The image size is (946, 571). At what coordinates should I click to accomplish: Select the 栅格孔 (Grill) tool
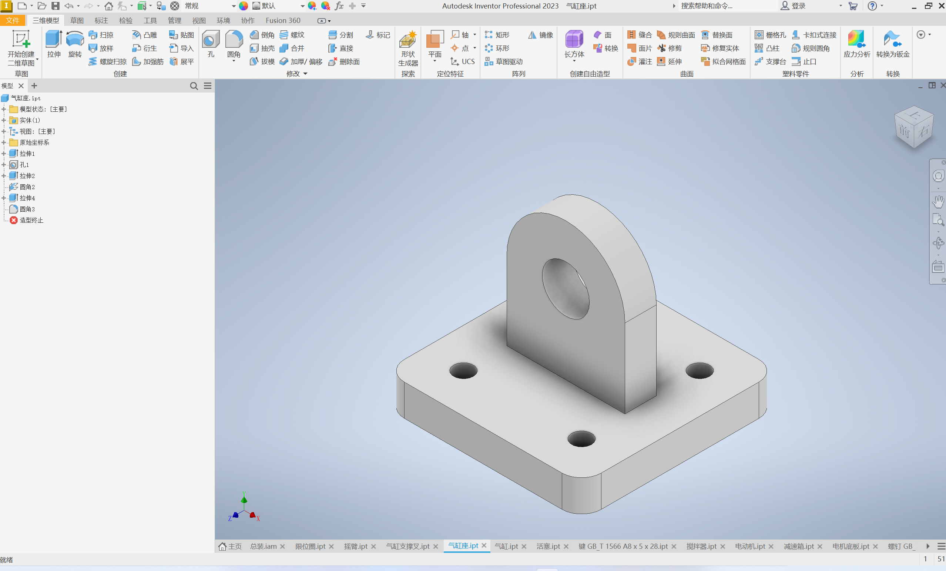[x=771, y=35]
